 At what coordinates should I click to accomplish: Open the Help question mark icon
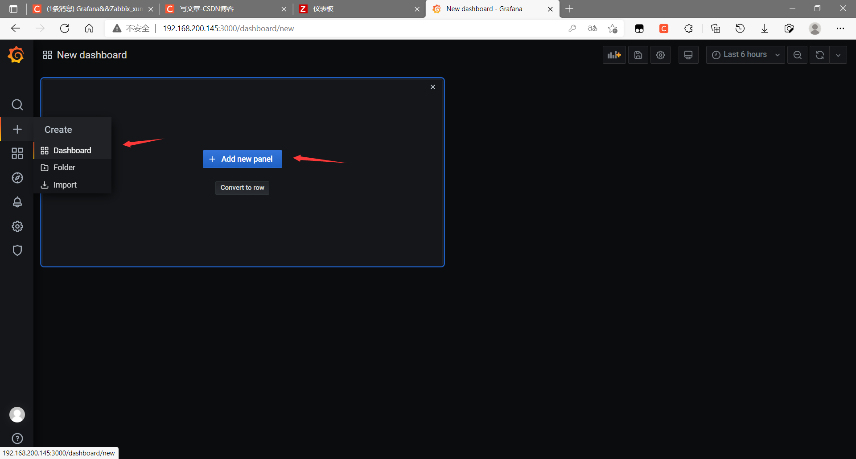pos(17,438)
